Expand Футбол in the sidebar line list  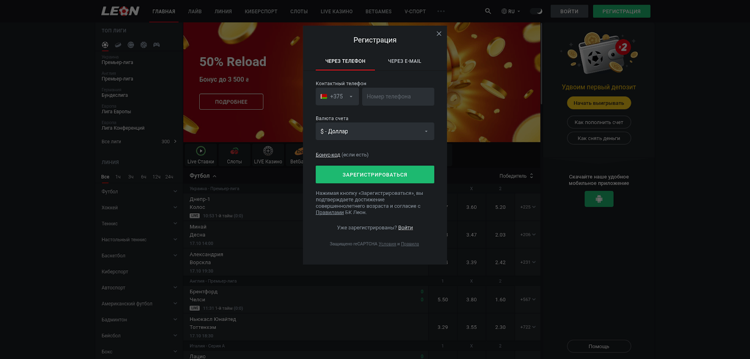(x=139, y=192)
